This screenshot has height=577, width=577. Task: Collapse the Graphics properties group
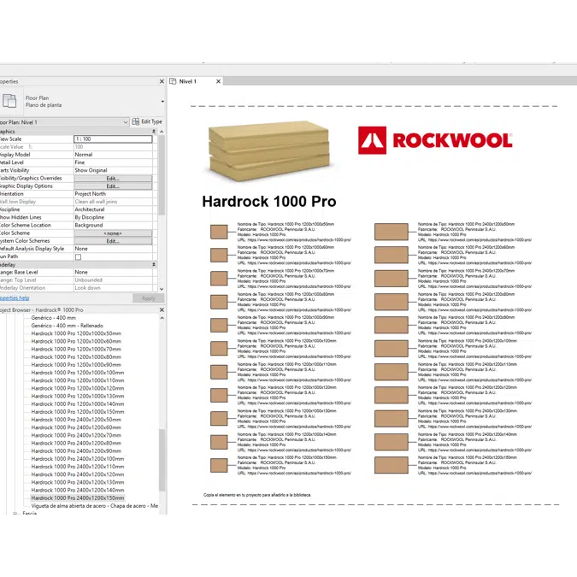[154, 132]
